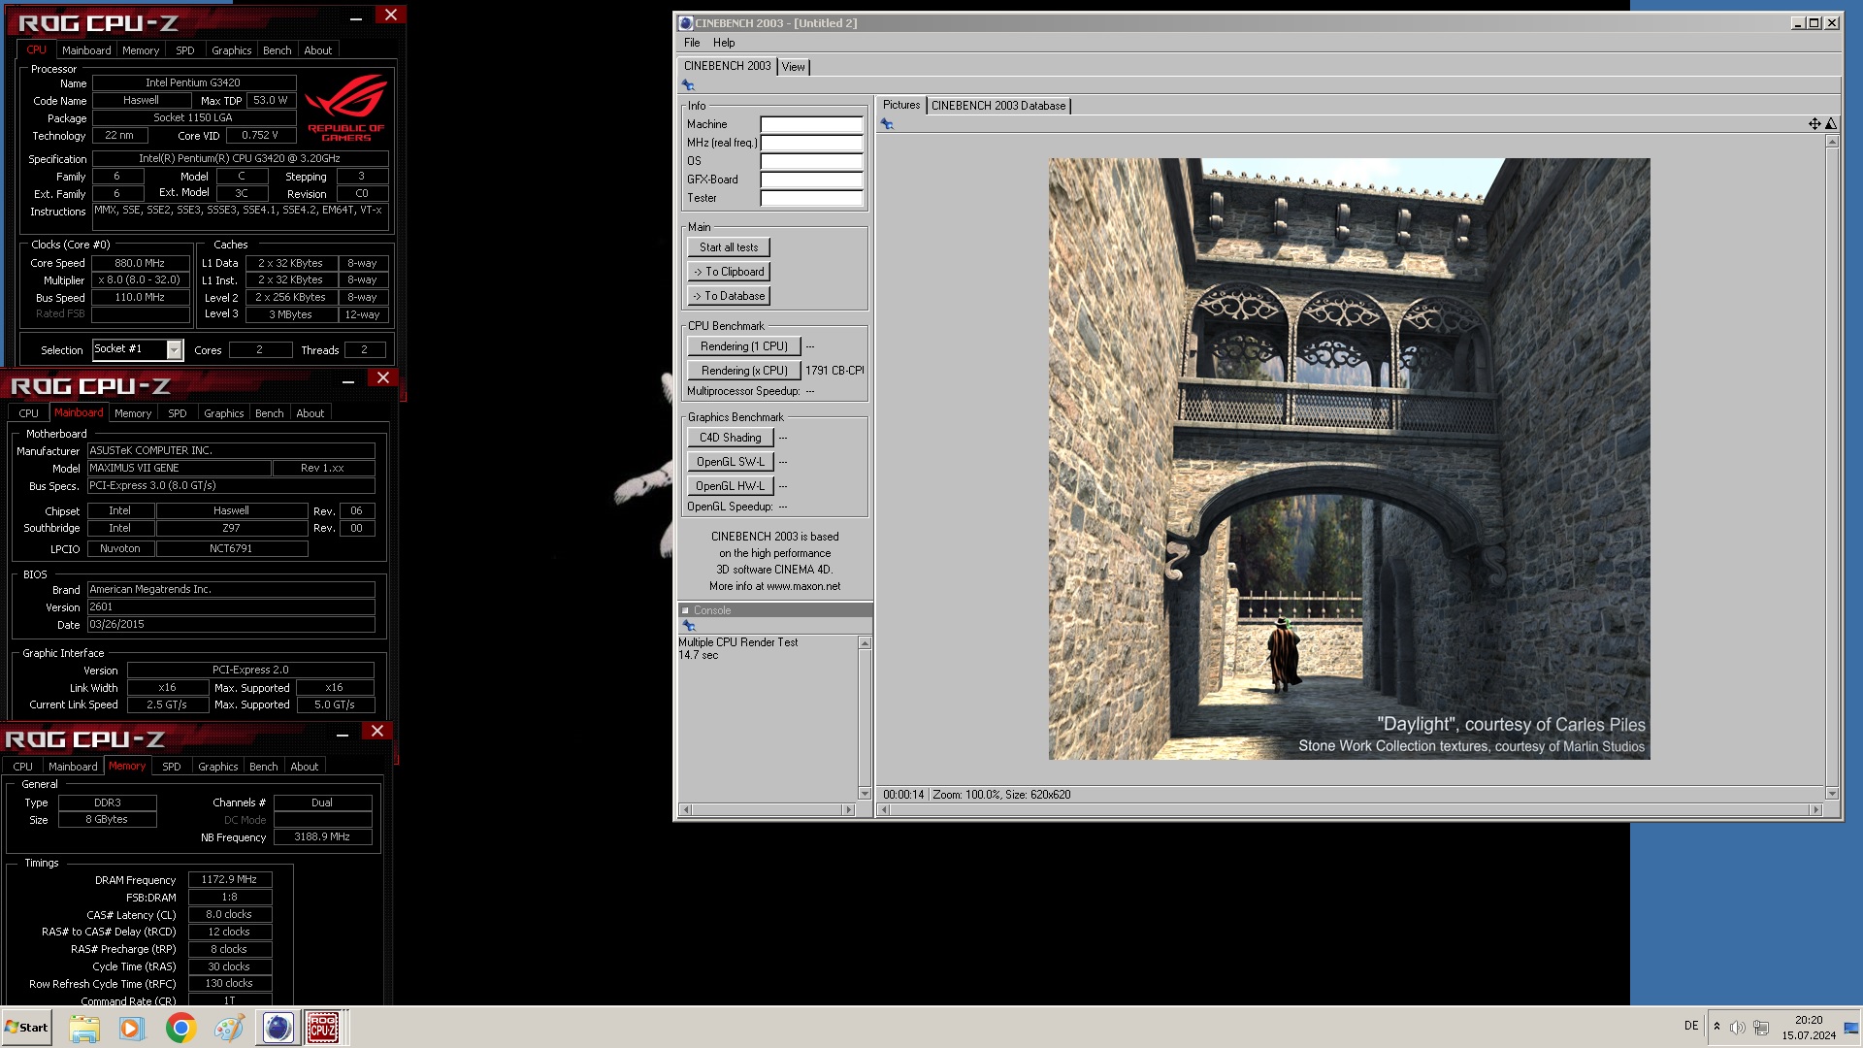Show hidden tray icons arrow

pyautogui.click(x=1716, y=1027)
